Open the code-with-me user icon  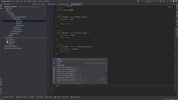point(139,1)
